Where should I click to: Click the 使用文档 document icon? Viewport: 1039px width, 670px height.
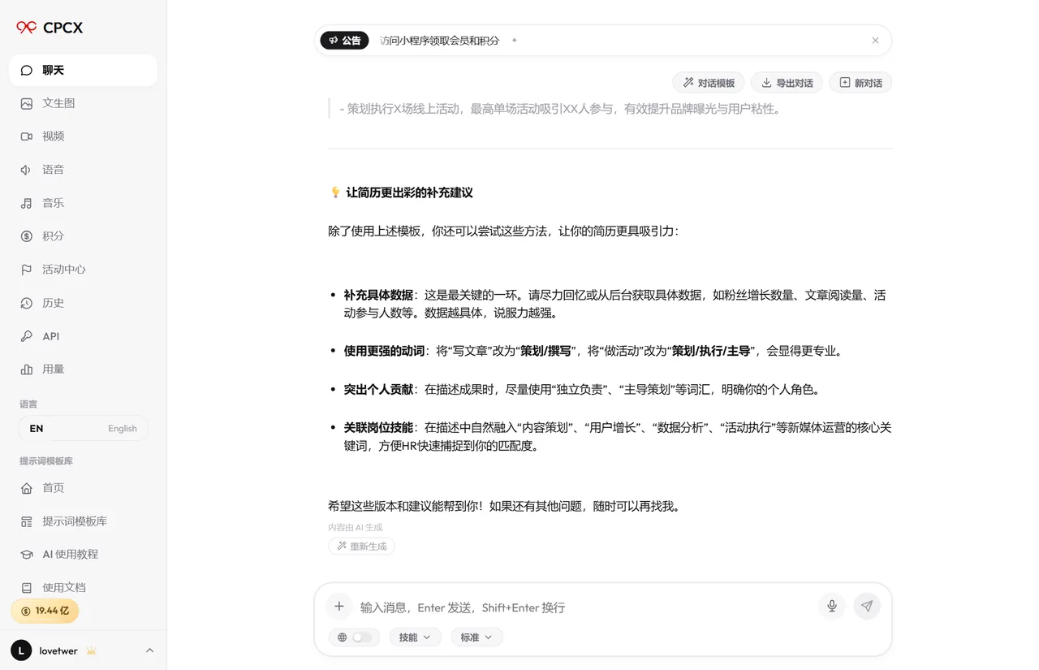(x=27, y=588)
